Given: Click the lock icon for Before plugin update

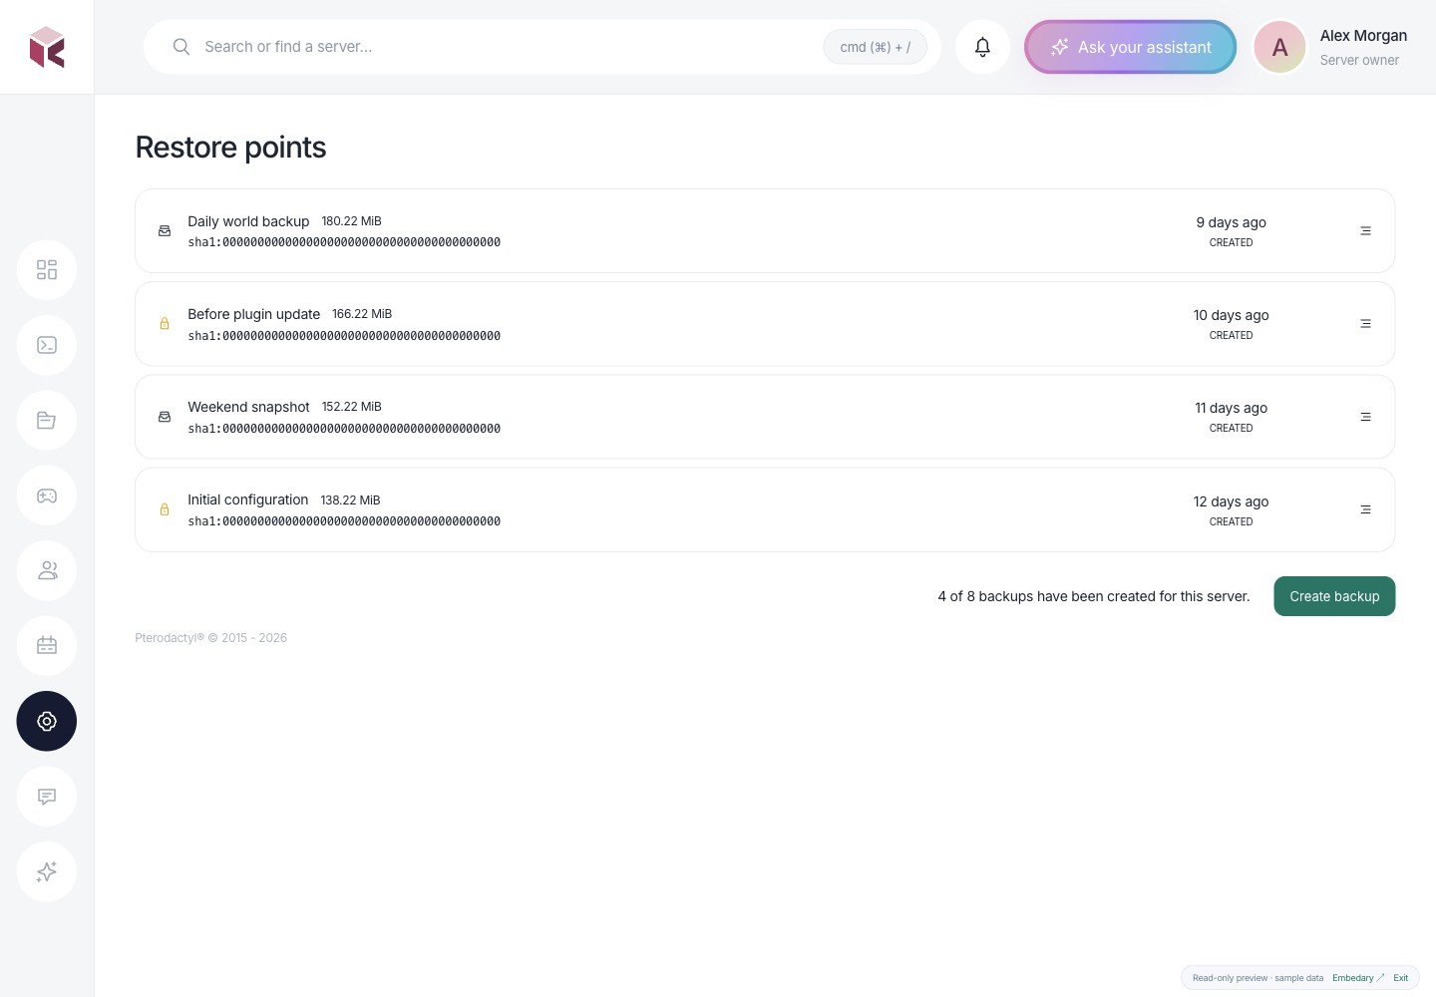Looking at the screenshot, I should [165, 324].
